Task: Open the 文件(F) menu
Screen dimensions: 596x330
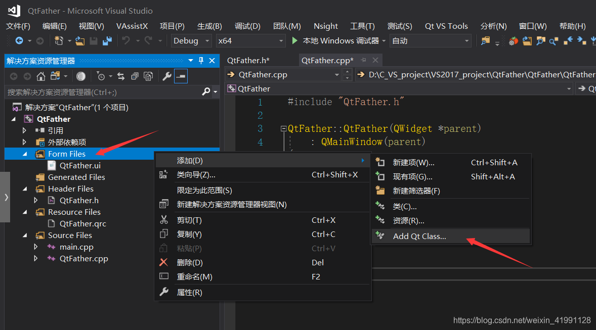Action: (x=18, y=26)
